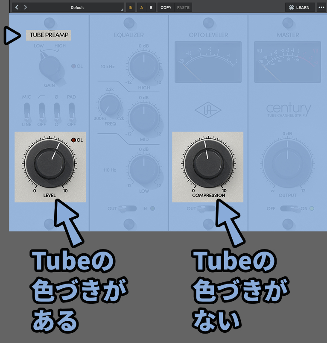This screenshot has width=327, height=343.
Task: Toggle the equalizer OUT/IN switch
Action: (x=128, y=208)
